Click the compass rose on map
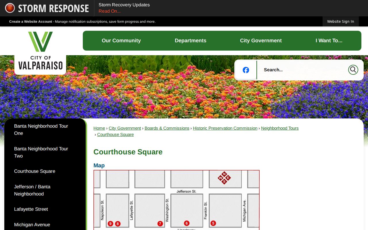 coord(224,178)
